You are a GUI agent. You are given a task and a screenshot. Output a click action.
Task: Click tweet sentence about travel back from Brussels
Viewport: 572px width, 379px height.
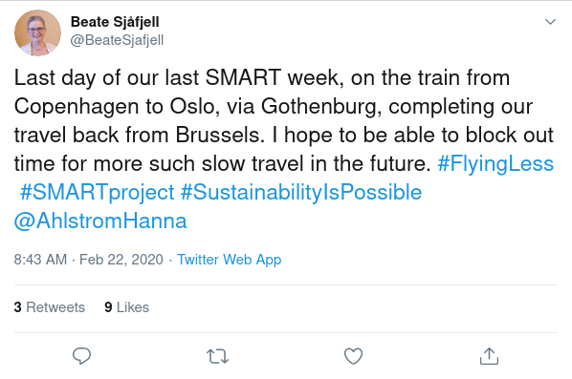click(139, 135)
